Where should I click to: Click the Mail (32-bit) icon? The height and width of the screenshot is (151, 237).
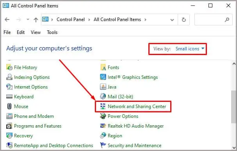click(x=103, y=96)
